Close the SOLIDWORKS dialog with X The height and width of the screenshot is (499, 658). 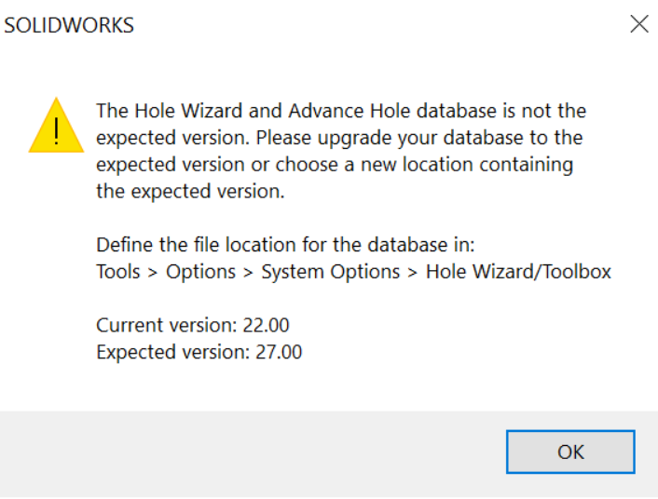(638, 25)
